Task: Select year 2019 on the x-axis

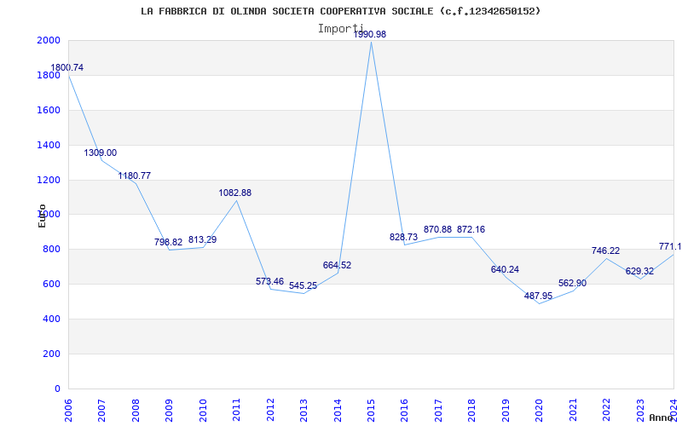Action: [506, 411]
